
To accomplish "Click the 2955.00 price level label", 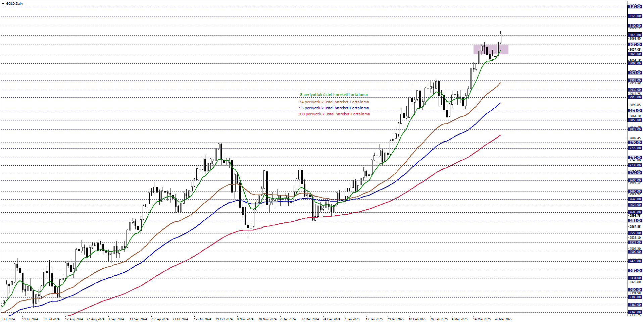I will pos(635,80).
